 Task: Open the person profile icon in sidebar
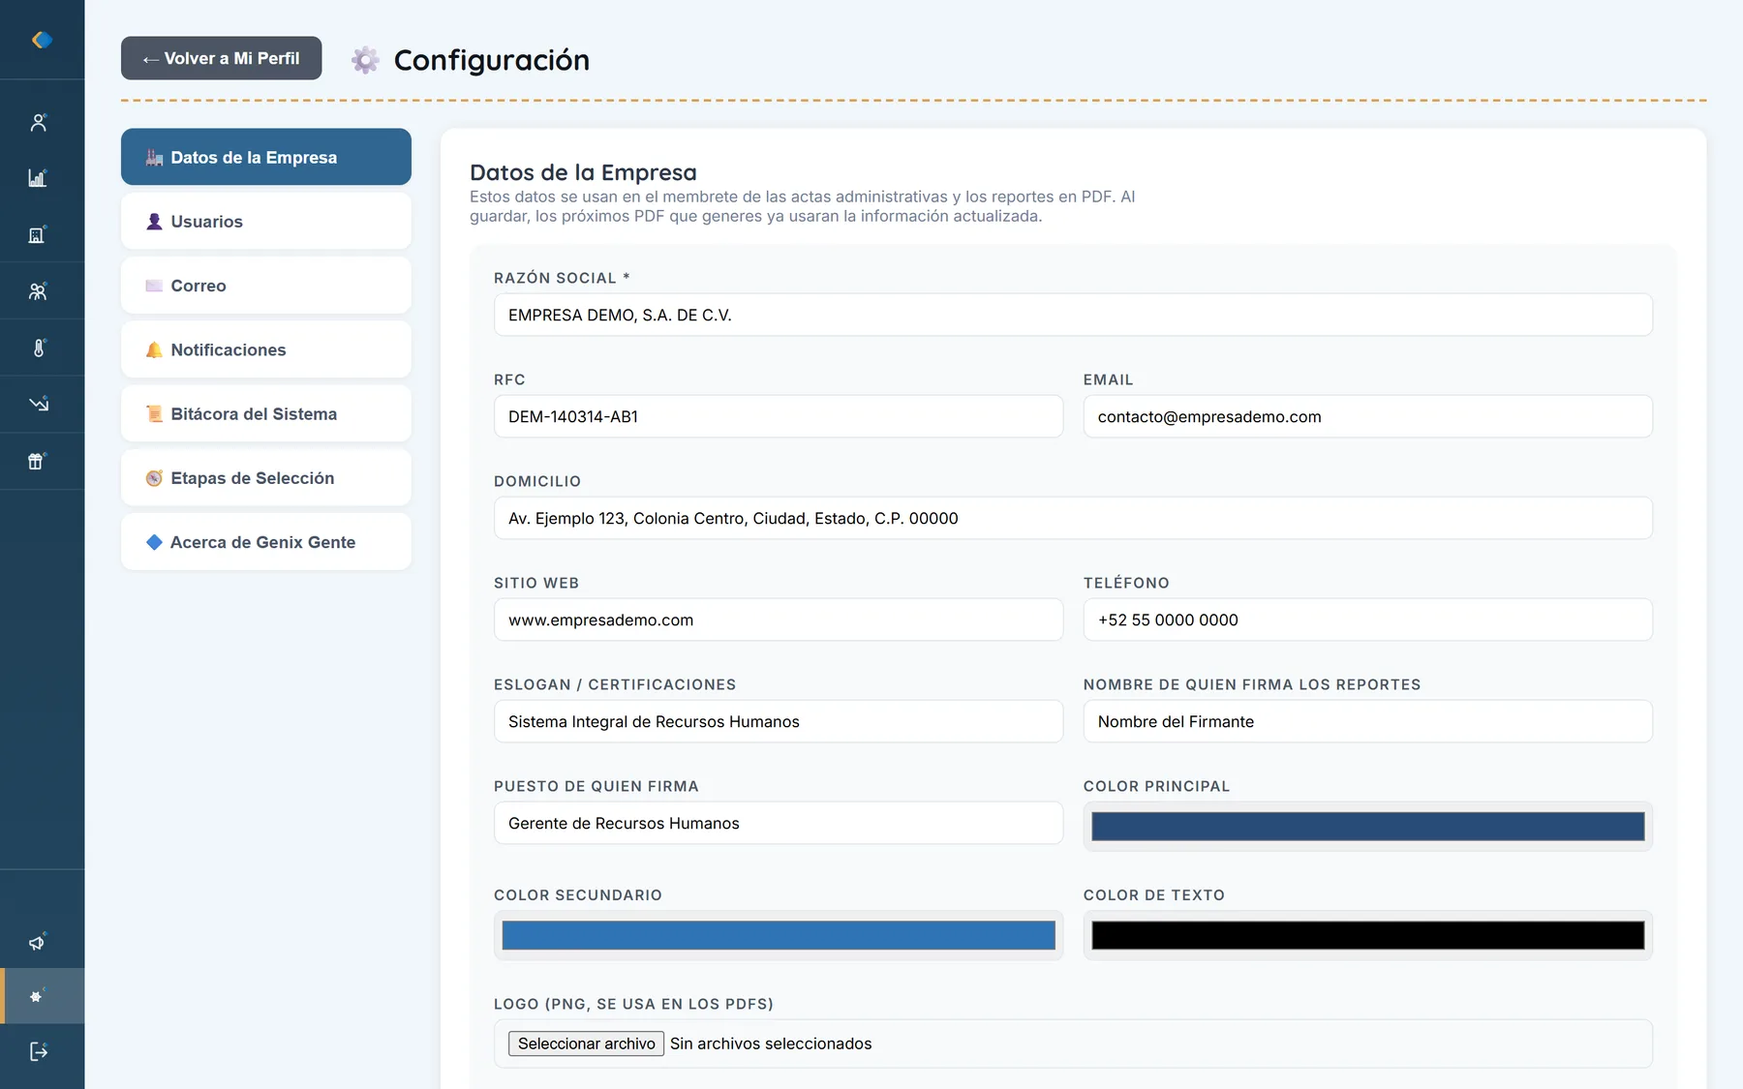click(39, 122)
